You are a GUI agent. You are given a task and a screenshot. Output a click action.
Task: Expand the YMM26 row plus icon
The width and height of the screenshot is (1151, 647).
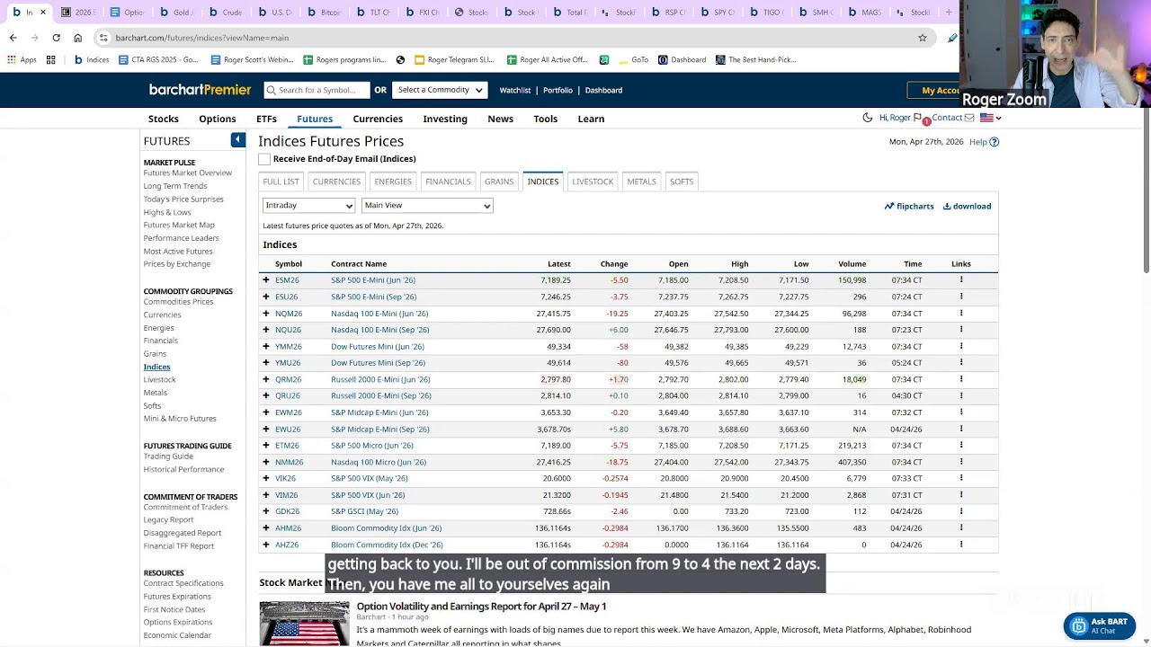265,346
